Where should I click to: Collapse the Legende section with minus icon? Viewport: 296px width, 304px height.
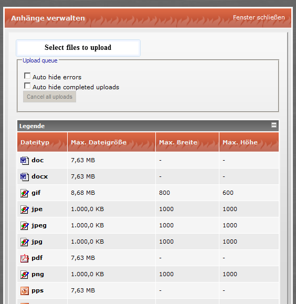click(274, 125)
